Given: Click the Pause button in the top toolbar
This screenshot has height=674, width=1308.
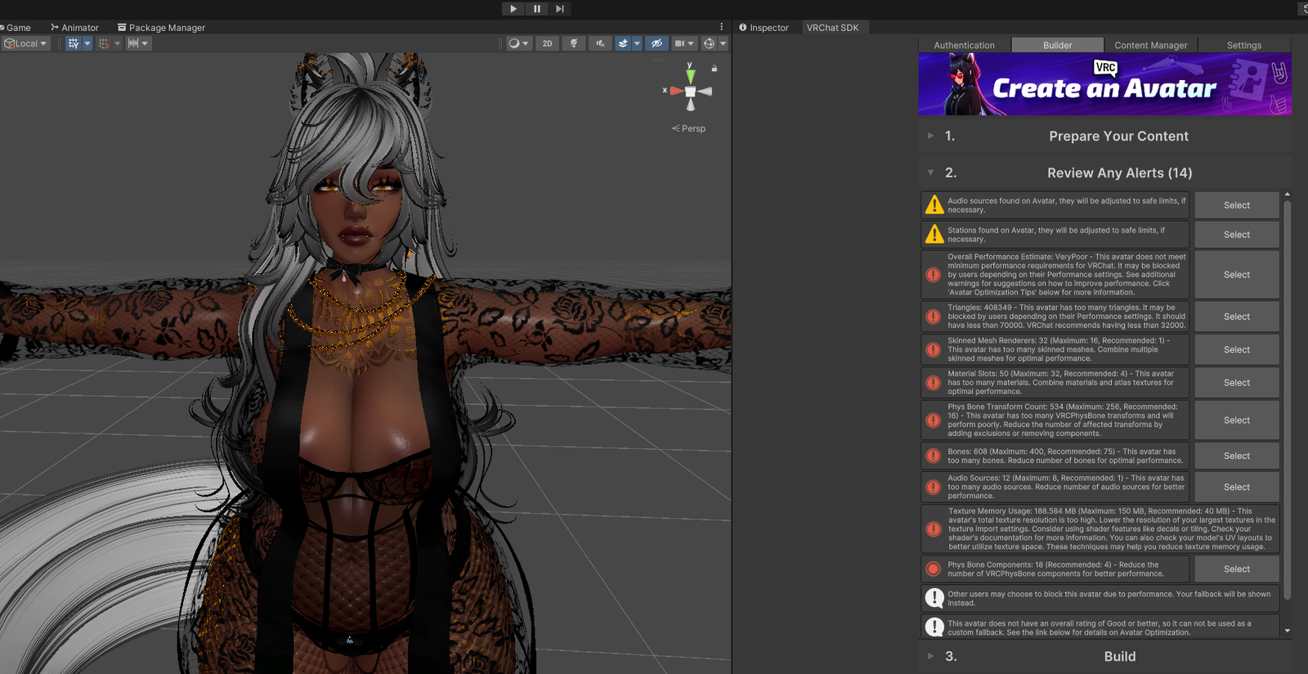Looking at the screenshot, I should coord(537,9).
